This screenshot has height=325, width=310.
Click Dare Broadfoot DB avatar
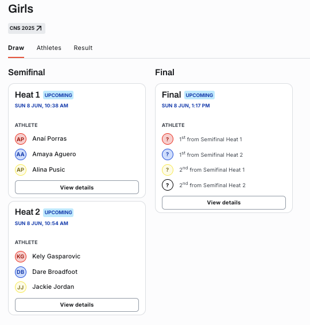click(x=21, y=272)
